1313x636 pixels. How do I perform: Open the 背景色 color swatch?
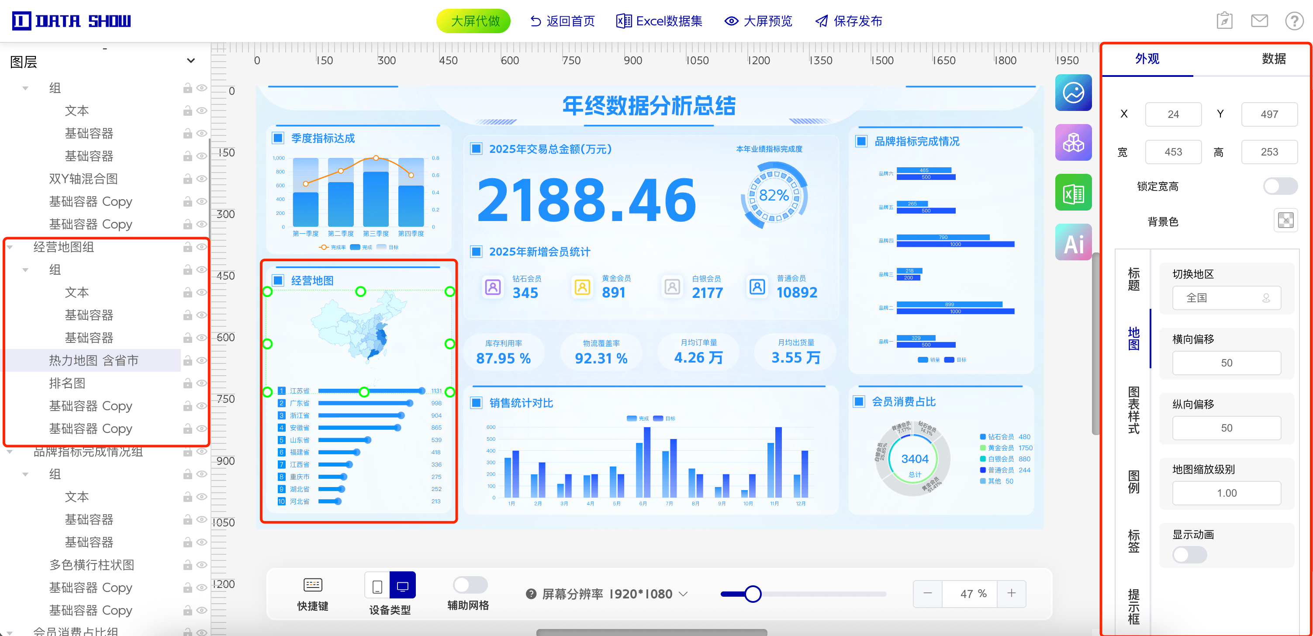[1285, 221]
